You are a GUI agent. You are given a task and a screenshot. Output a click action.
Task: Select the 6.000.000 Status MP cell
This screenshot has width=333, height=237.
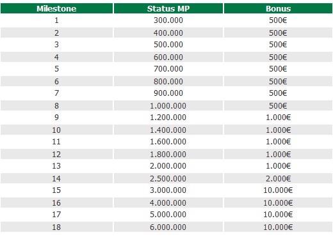(168, 227)
